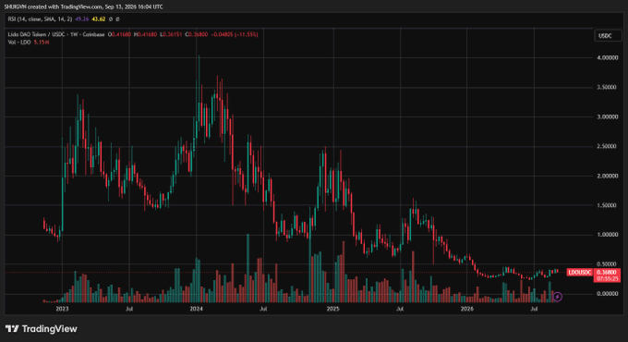The height and width of the screenshot is (342, 628).
Task: Click the 3.50000 price axis label
Action: 607,88
